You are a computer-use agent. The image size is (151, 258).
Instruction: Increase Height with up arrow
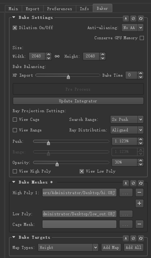point(103,54)
